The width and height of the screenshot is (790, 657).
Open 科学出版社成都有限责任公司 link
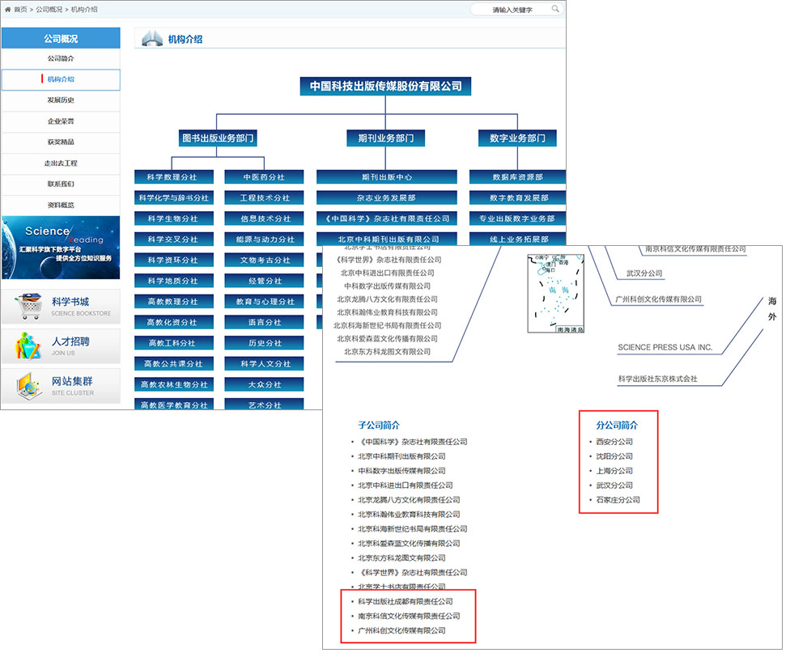tap(405, 602)
